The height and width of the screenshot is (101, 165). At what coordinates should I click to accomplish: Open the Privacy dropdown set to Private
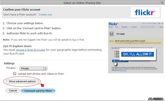click(x=33, y=68)
